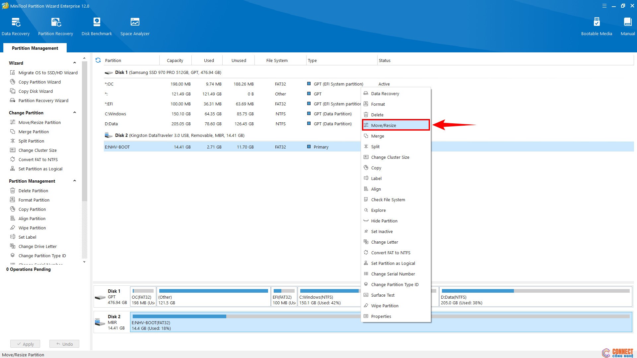
Task: Select Merge in context menu
Action: [x=396, y=136]
